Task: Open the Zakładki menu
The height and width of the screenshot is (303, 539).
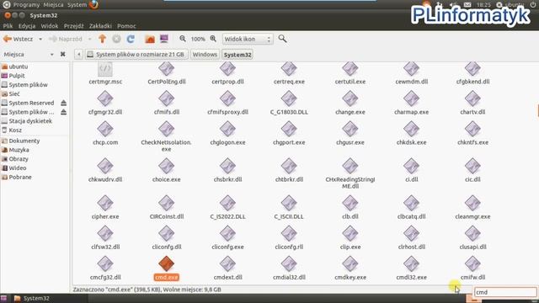Action: pos(100,26)
